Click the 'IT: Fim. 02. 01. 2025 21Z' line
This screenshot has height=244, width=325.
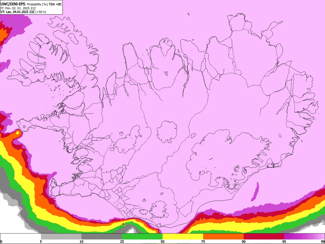click(18, 8)
